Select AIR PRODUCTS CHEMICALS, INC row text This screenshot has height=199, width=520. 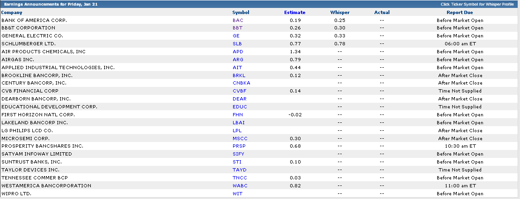(x=44, y=52)
